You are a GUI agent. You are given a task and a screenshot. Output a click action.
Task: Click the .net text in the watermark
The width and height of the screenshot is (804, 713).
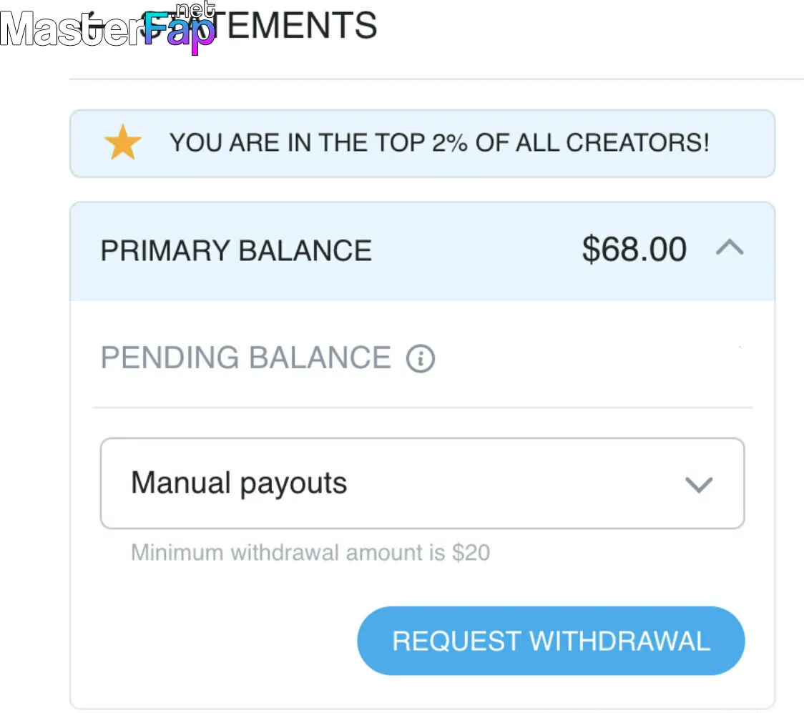point(194,10)
